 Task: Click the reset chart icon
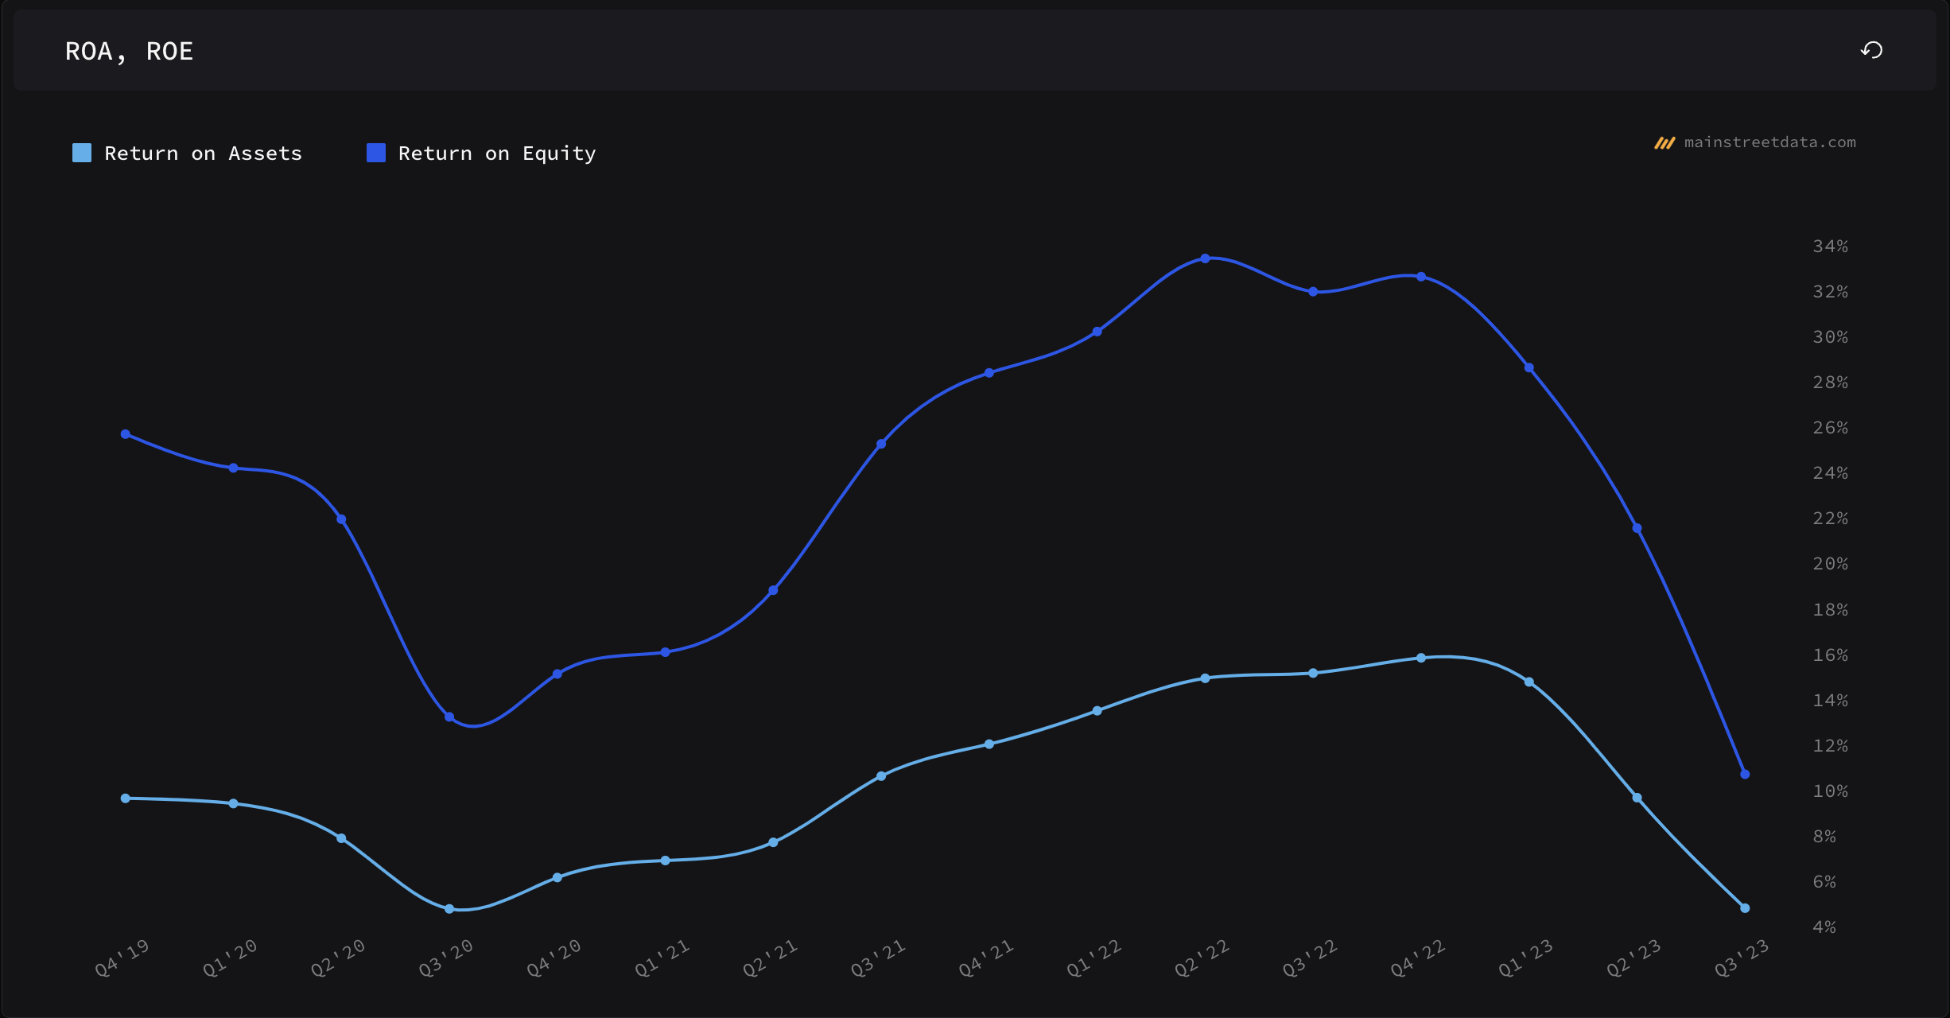point(1871,50)
